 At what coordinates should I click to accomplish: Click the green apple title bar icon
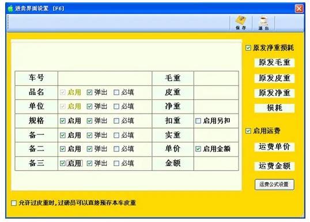point(10,8)
